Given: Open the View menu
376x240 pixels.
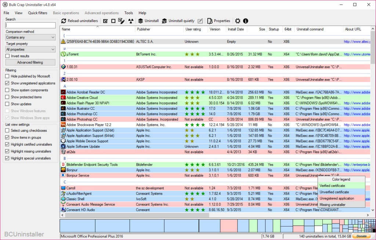Looking at the screenshot, I should [x=18, y=13].
